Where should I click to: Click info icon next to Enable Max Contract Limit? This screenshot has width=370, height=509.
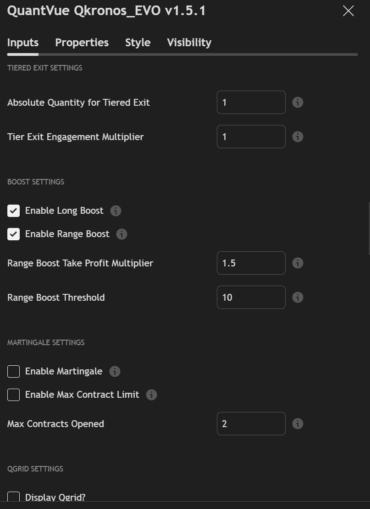click(151, 395)
